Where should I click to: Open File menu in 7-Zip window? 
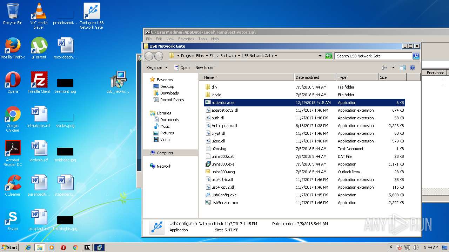point(149,39)
